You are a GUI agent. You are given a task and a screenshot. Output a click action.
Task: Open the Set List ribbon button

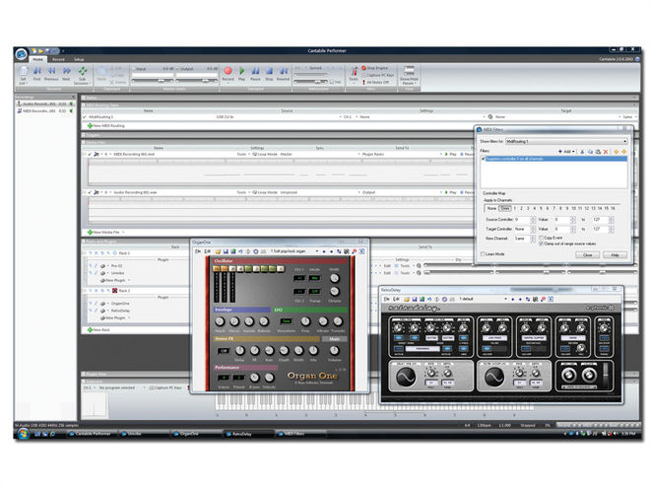pyautogui.click(x=24, y=75)
